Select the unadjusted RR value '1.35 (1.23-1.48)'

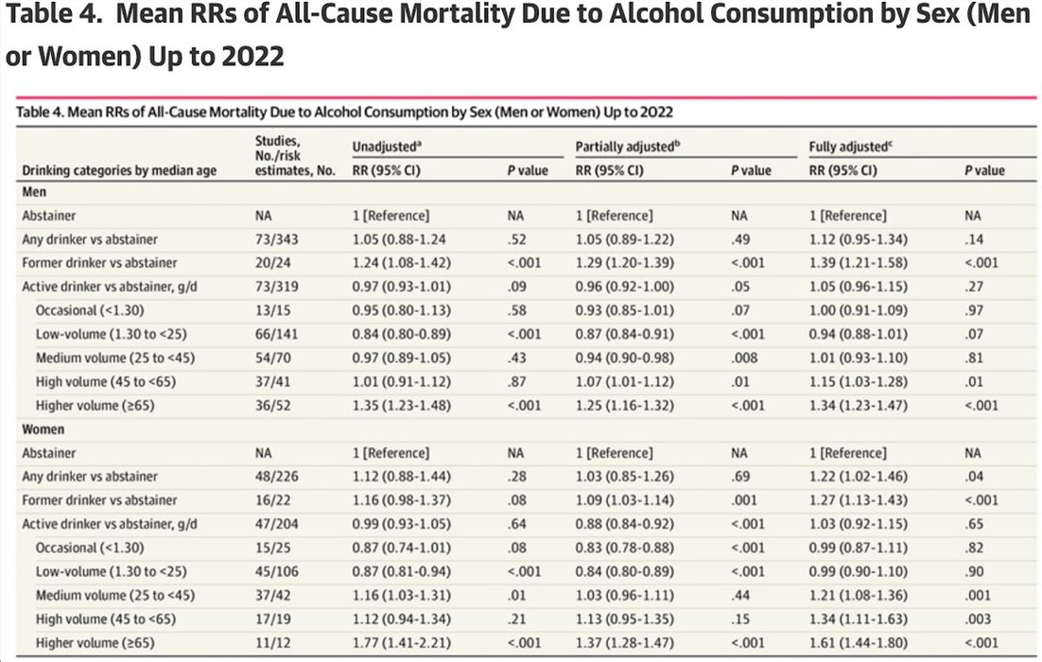pos(398,405)
